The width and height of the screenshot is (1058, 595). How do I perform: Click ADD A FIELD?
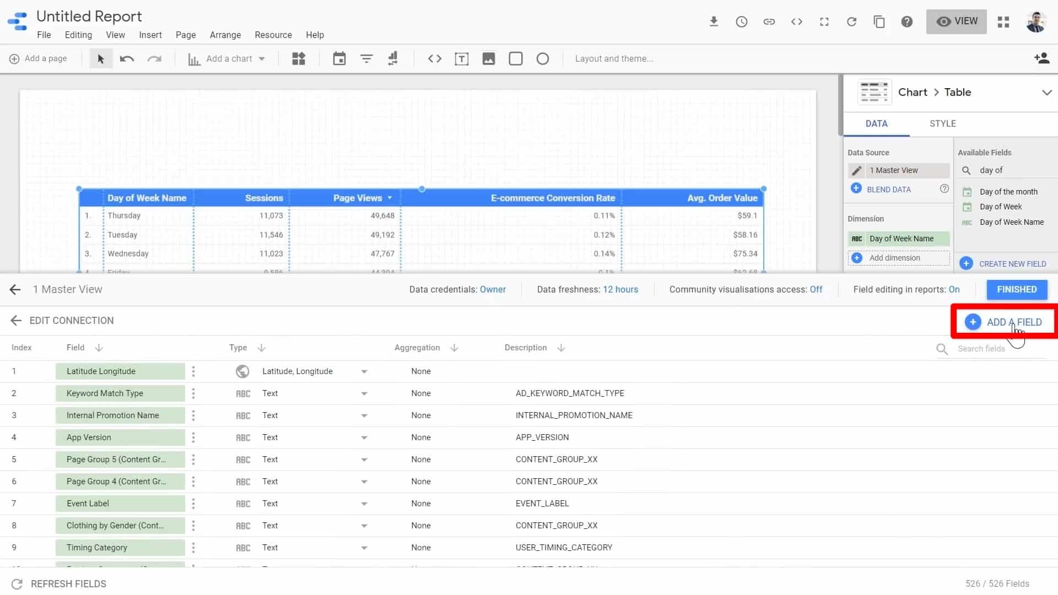(1006, 322)
